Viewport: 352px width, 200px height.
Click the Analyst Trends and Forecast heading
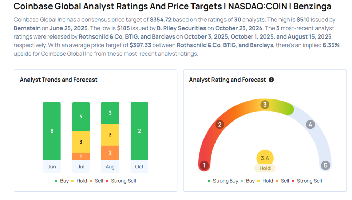tap(58, 80)
